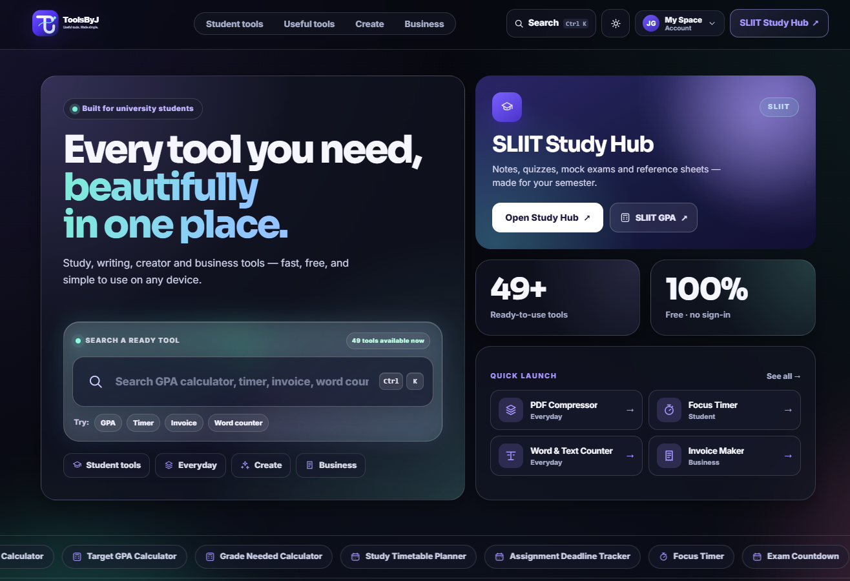This screenshot has width=850, height=581.
Task: Click the 49 tools available now badge
Action: click(x=388, y=341)
